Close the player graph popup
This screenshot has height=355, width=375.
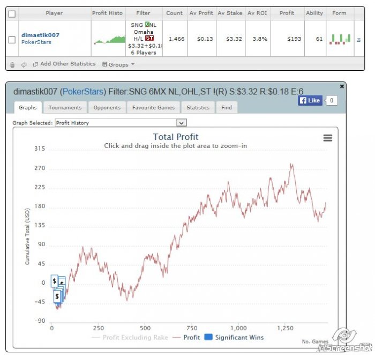click(342, 86)
